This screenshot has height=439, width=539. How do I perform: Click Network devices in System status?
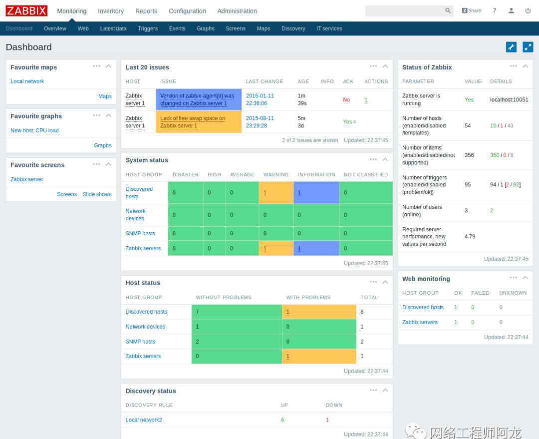(135, 215)
